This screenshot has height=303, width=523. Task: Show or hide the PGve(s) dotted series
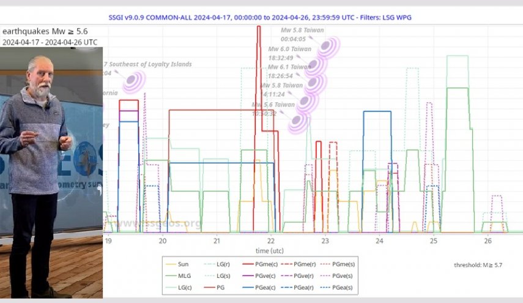point(336,276)
